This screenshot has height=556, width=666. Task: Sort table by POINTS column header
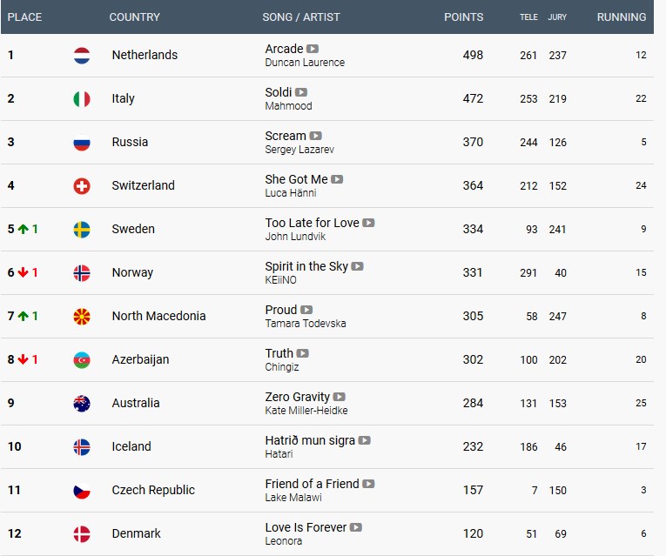click(463, 17)
